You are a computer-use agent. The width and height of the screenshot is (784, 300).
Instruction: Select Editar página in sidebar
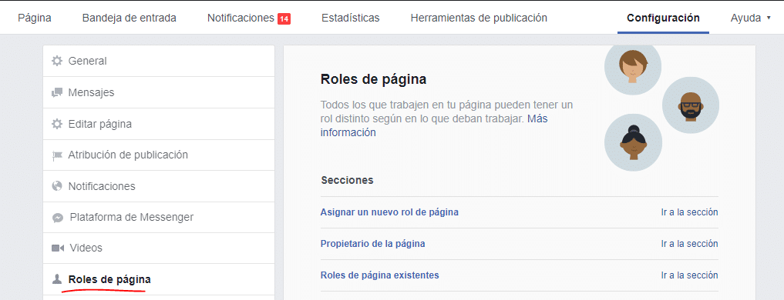point(159,124)
